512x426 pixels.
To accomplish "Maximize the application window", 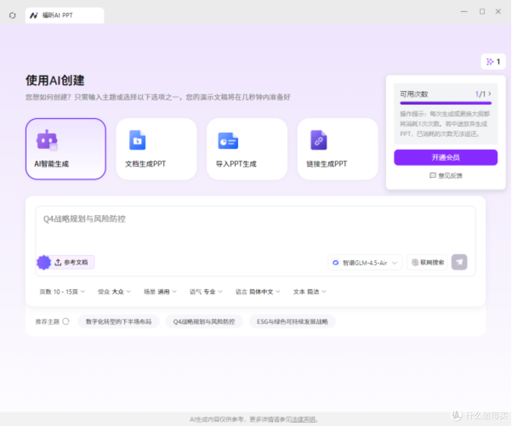I will (x=482, y=12).
